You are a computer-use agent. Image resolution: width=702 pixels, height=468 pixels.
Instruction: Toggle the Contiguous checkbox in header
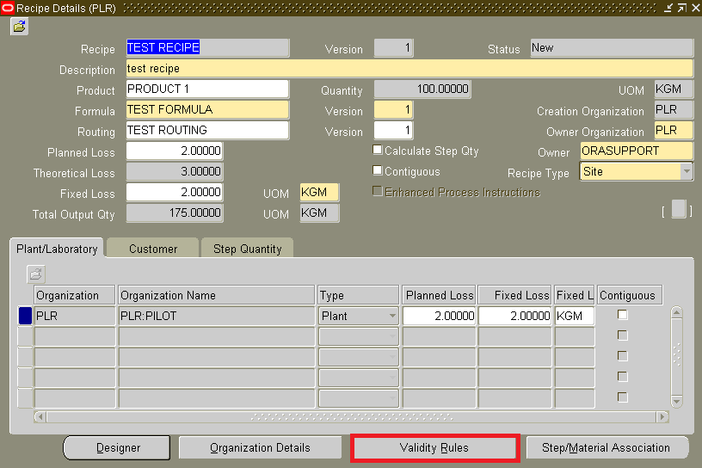coord(378,170)
